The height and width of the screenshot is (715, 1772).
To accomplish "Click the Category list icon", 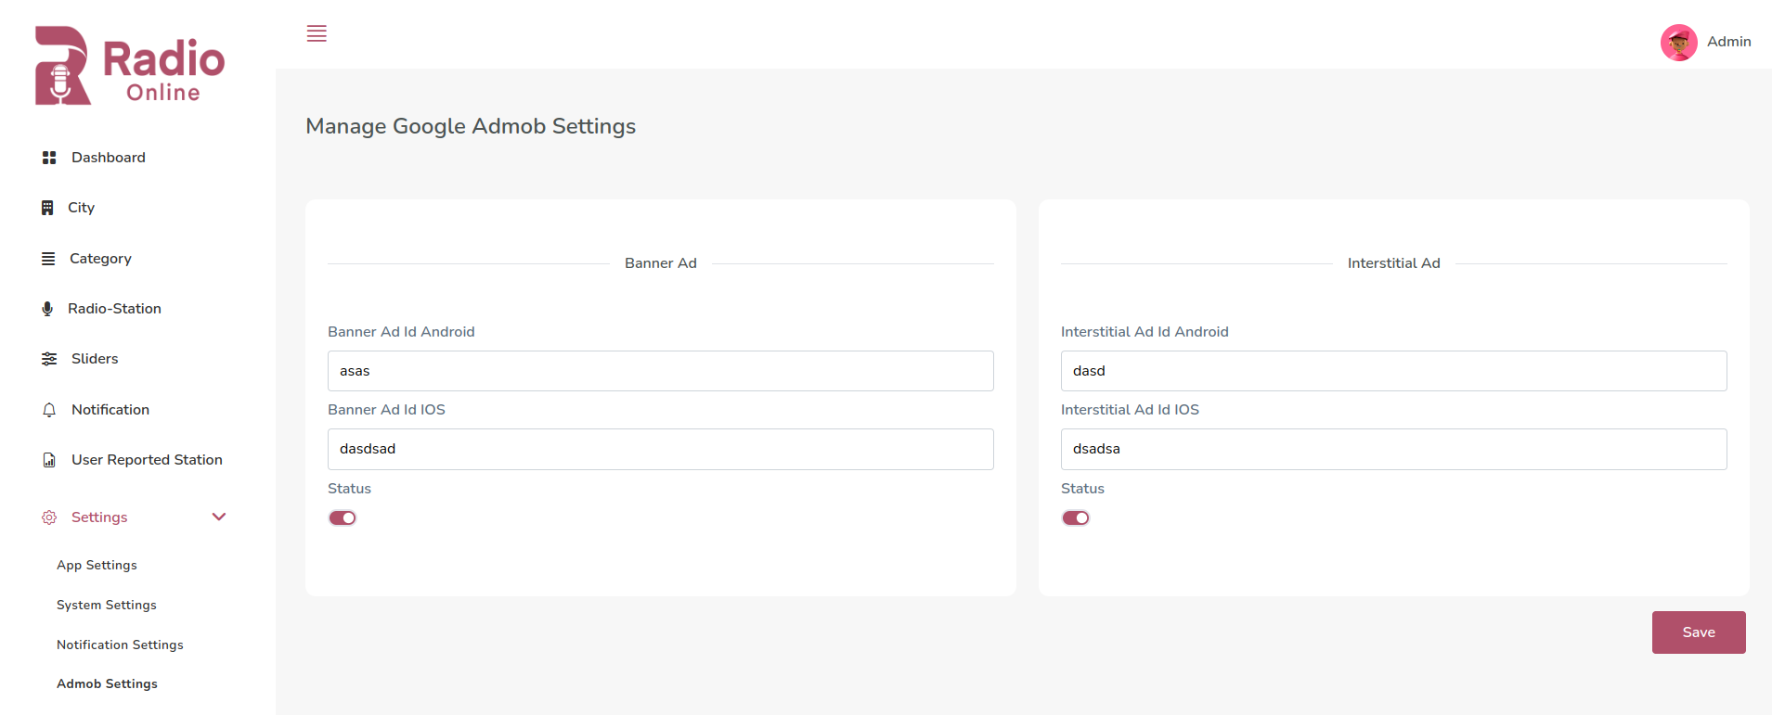I will (48, 259).
